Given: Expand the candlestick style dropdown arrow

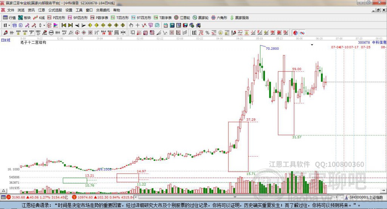Looking at the screenshot, I should [x=44, y=25].
